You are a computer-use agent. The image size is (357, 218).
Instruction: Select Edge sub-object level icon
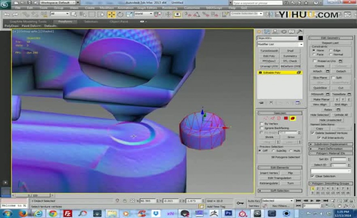tap(272, 118)
